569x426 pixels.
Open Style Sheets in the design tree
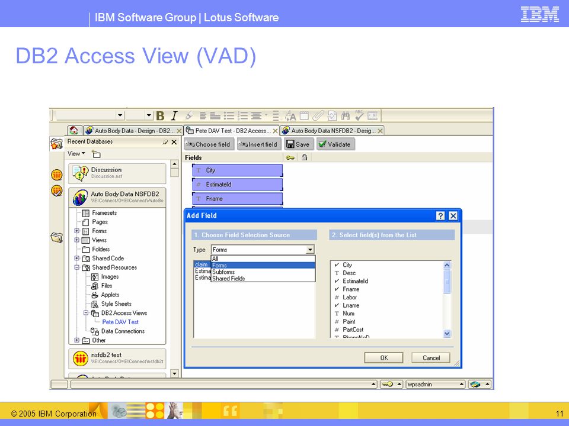(116, 304)
